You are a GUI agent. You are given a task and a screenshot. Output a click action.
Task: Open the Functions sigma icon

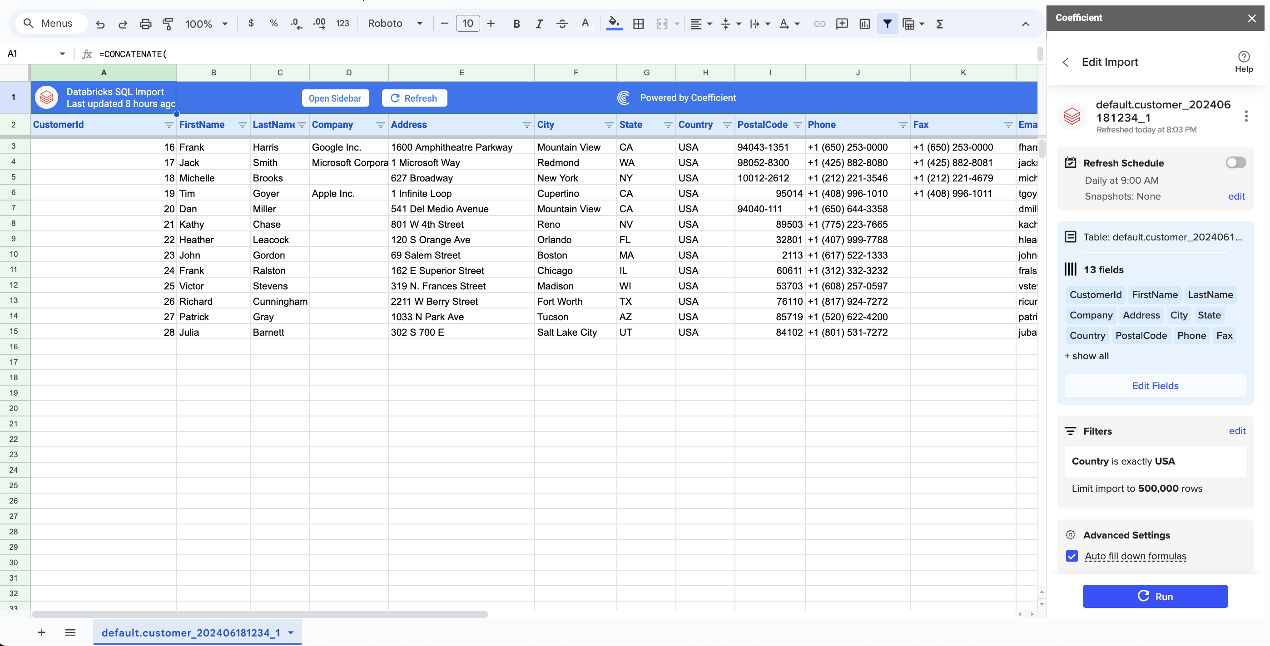[939, 24]
